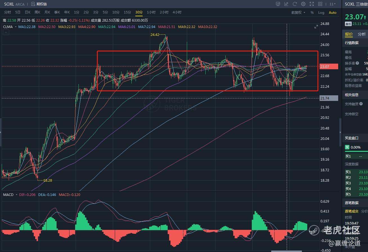Switch to the 日K daily candlestick tab
The width and height of the screenshot is (368, 252).
pos(28,12)
